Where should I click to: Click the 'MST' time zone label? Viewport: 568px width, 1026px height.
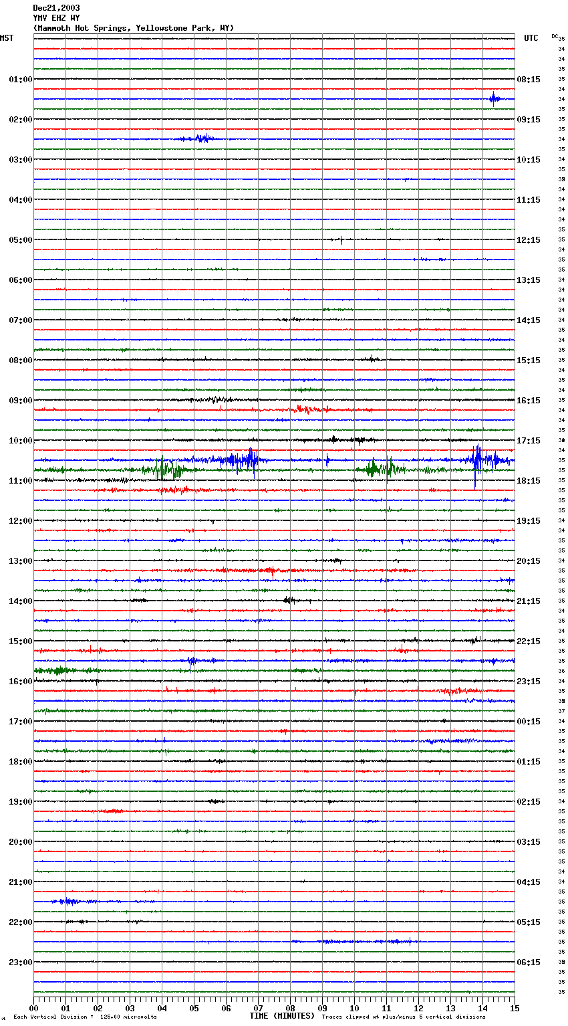(7, 38)
